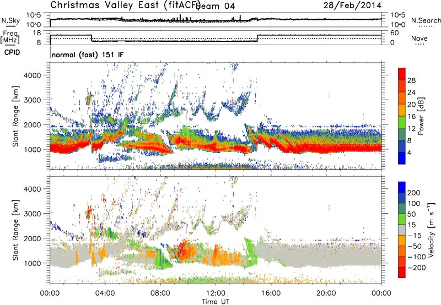Click the 'Time UT' axis label
Screen dimensions: 441x305
pos(216,301)
